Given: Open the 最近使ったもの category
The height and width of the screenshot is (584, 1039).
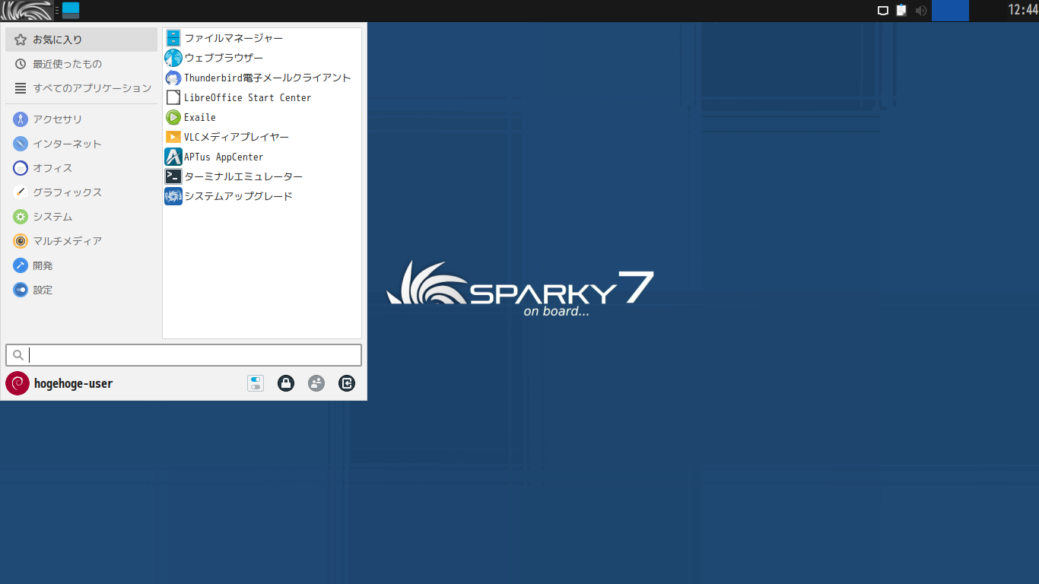Looking at the screenshot, I should 81,64.
